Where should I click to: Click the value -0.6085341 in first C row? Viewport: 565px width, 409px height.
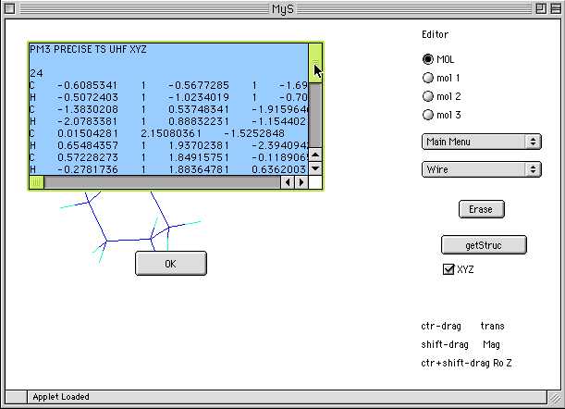[88, 85]
